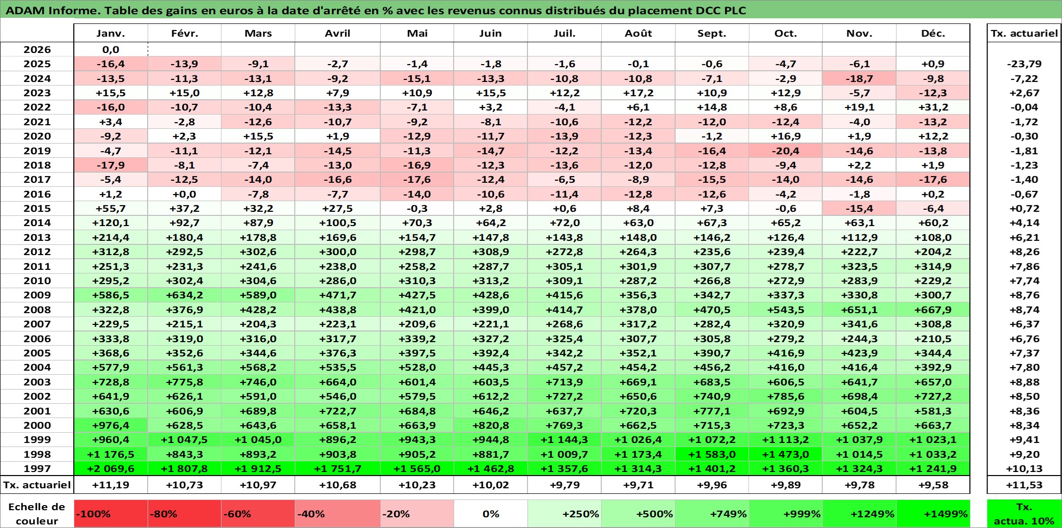Select the 2015 row label
Image resolution: width=1062 pixels, height=528 pixels.
[x=37, y=208]
